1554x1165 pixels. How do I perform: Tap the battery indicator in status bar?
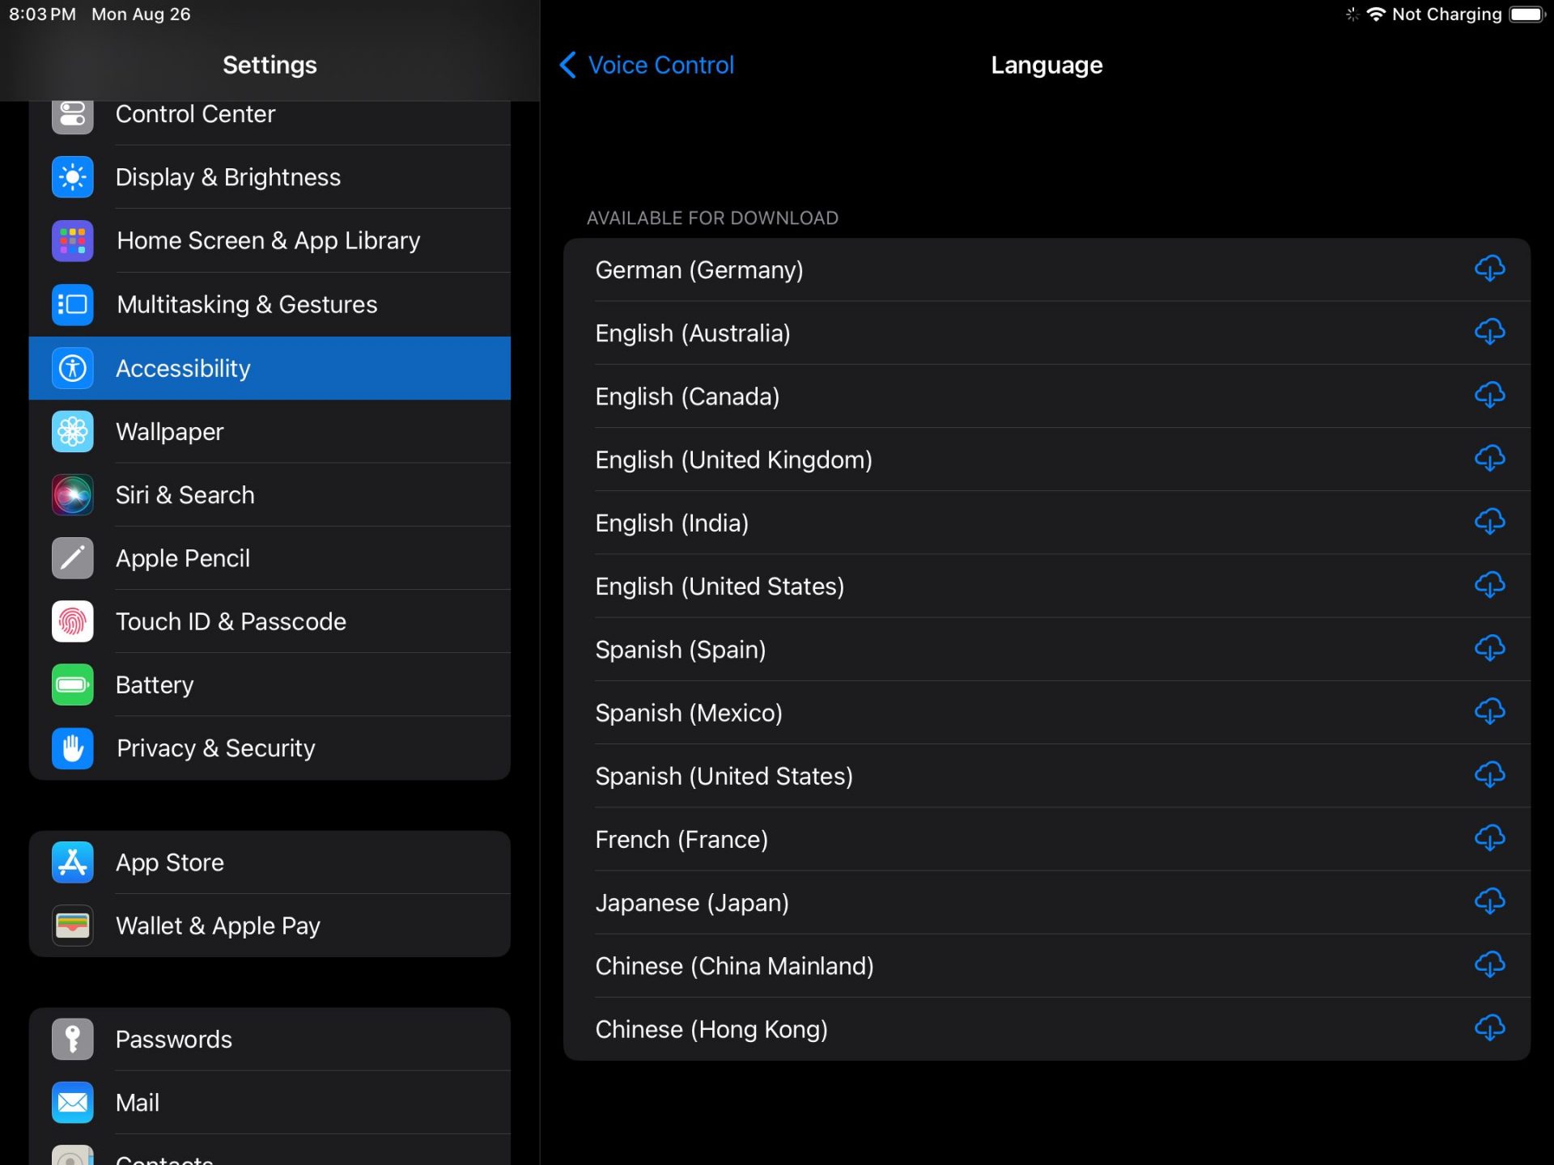click(x=1526, y=15)
